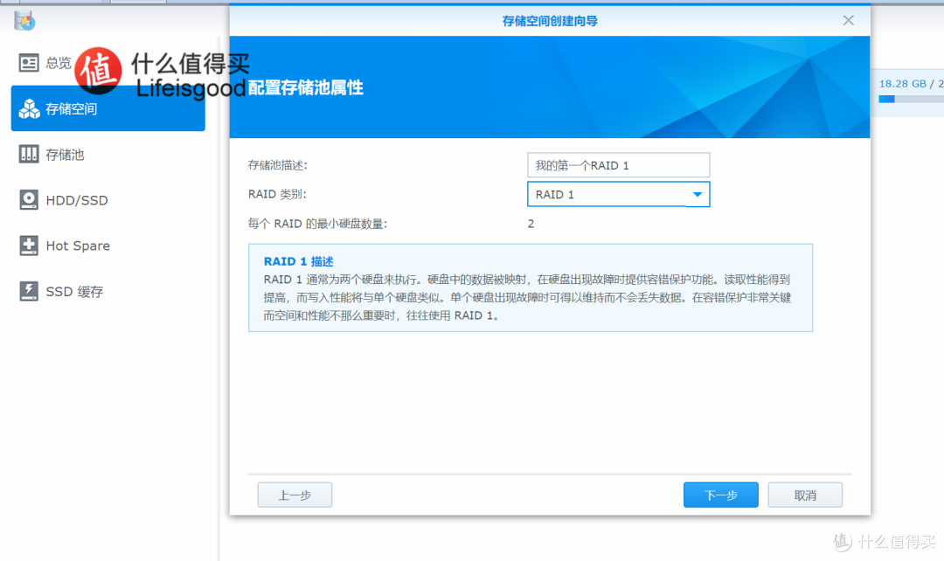Viewport: 944px width, 561px height.
Task: Click the 上一步 previous button
Action: pos(295,495)
